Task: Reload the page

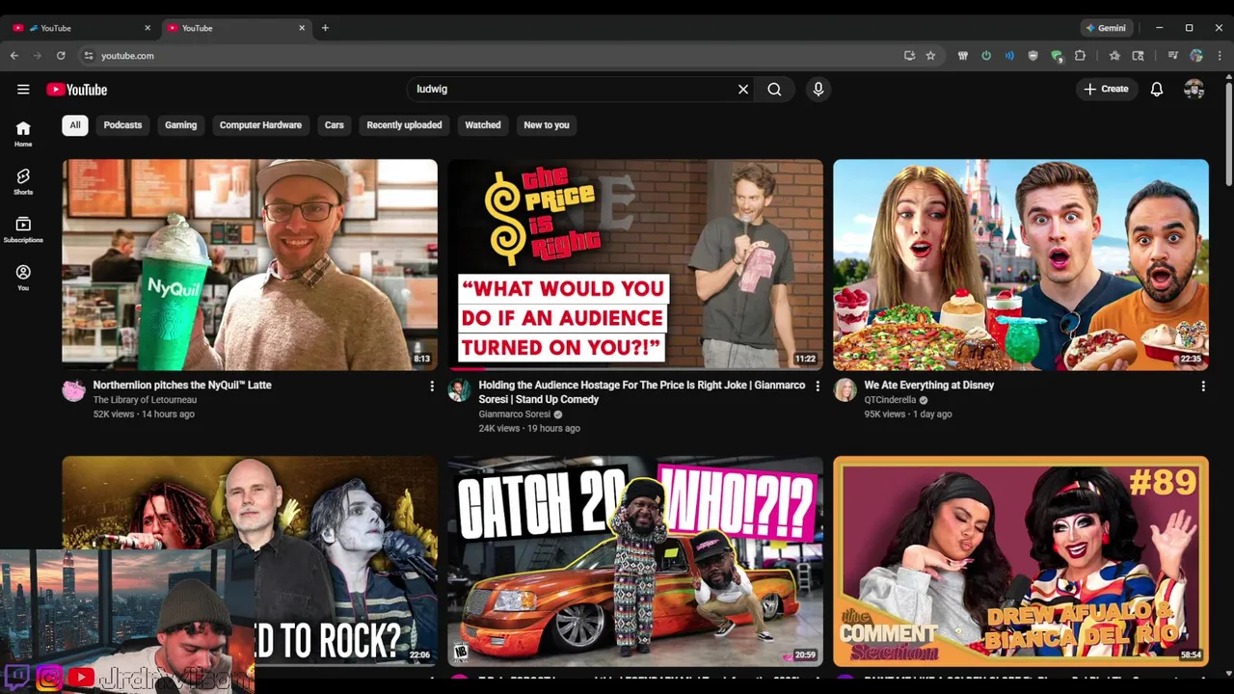Action: coord(61,56)
